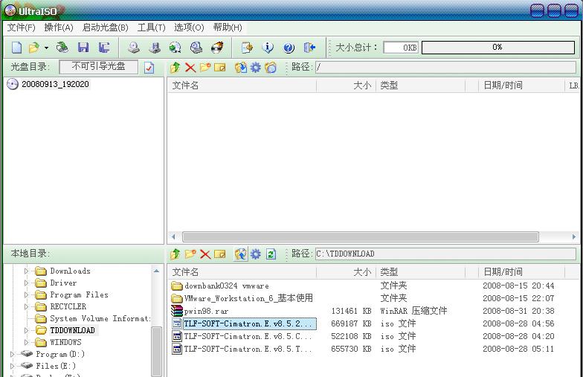Open the 选项(O) menu
This screenshot has height=377, width=583.
click(x=189, y=28)
